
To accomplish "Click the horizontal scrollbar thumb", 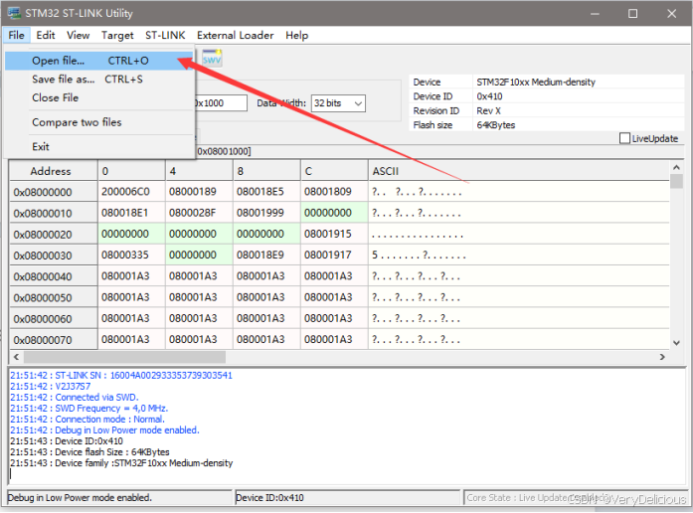I will pos(124,357).
